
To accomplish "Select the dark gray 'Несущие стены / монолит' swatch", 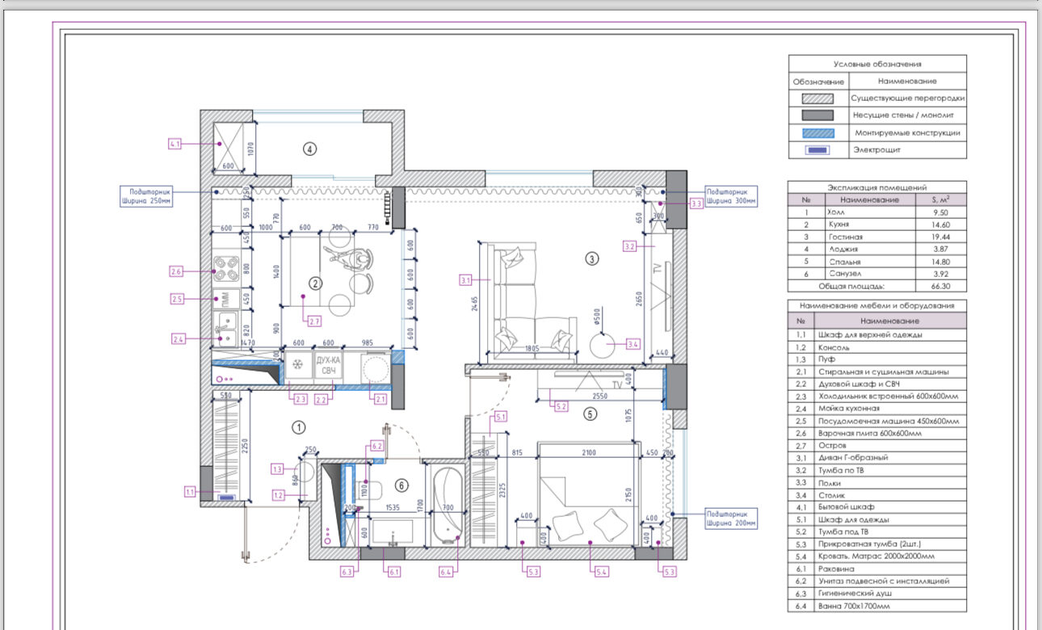I will point(817,115).
